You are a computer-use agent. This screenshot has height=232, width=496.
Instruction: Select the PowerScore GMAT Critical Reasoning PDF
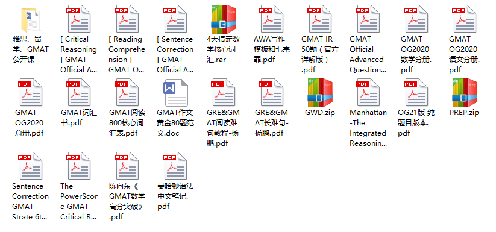(x=79, y=166)
